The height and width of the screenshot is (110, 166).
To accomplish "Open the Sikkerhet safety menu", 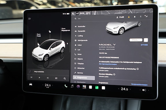I will coord(79,68).
